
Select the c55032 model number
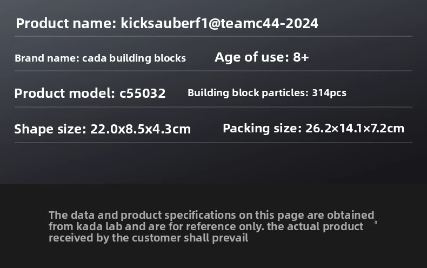coord(142,93)
